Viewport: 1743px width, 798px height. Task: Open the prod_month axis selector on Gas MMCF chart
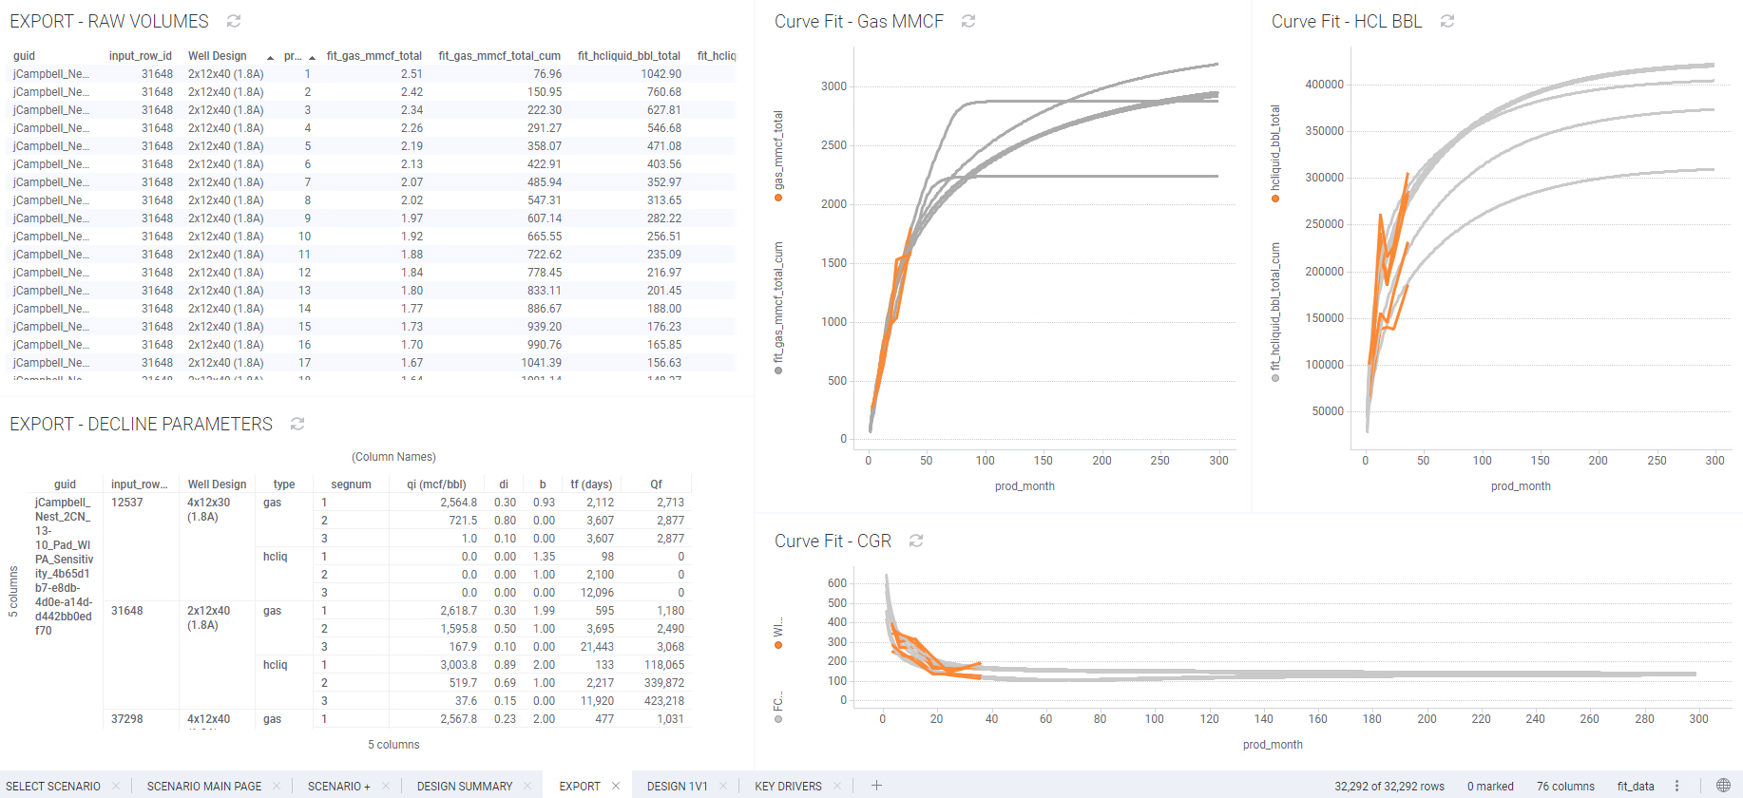point(1025,486)
